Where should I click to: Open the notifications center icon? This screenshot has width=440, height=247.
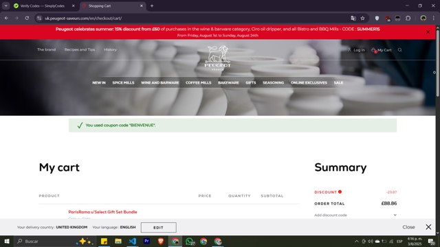[431, 241]
